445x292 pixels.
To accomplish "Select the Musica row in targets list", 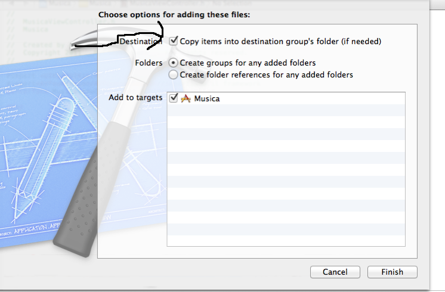I will (x=286, y=98).
